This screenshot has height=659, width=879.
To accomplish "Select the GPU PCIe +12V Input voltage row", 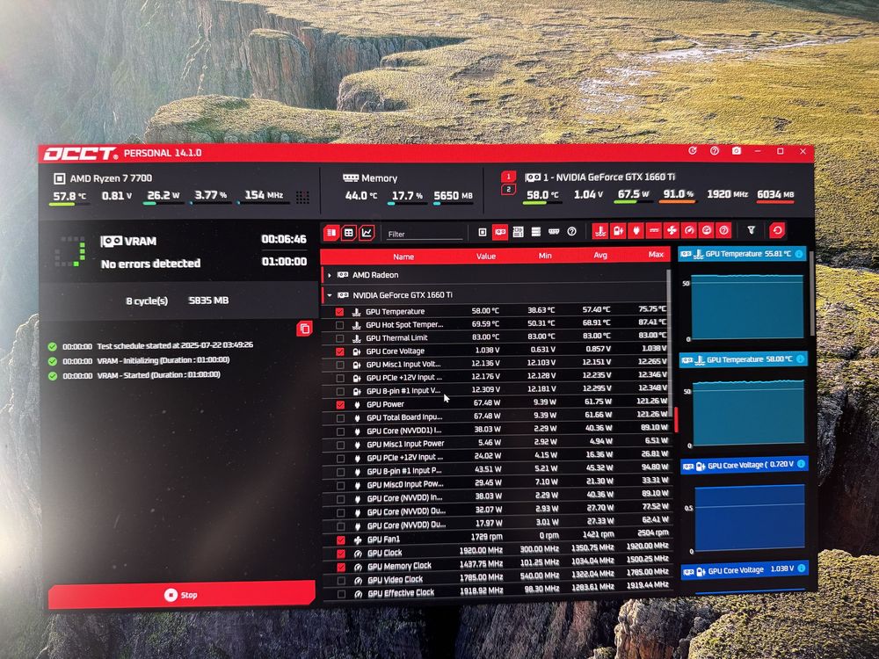I will click(x=496, y=377).
